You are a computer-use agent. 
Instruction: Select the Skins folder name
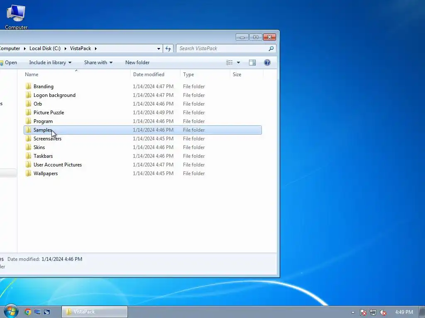[39, 147]
